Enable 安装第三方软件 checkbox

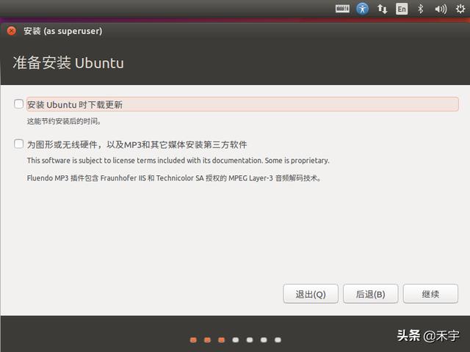[x=18, y=144]
